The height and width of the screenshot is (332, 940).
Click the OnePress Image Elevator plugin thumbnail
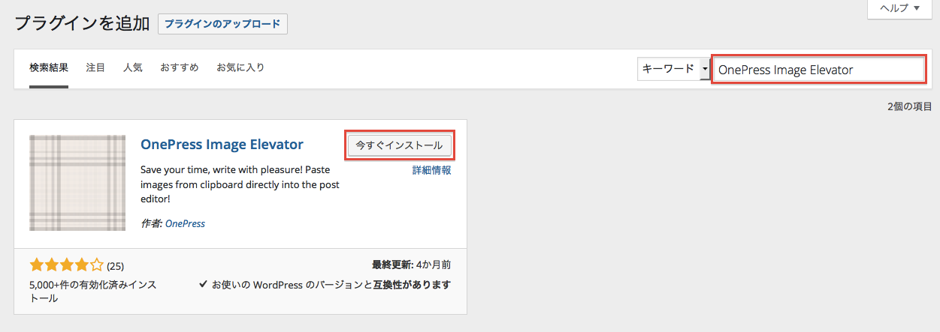pos(77,183)
